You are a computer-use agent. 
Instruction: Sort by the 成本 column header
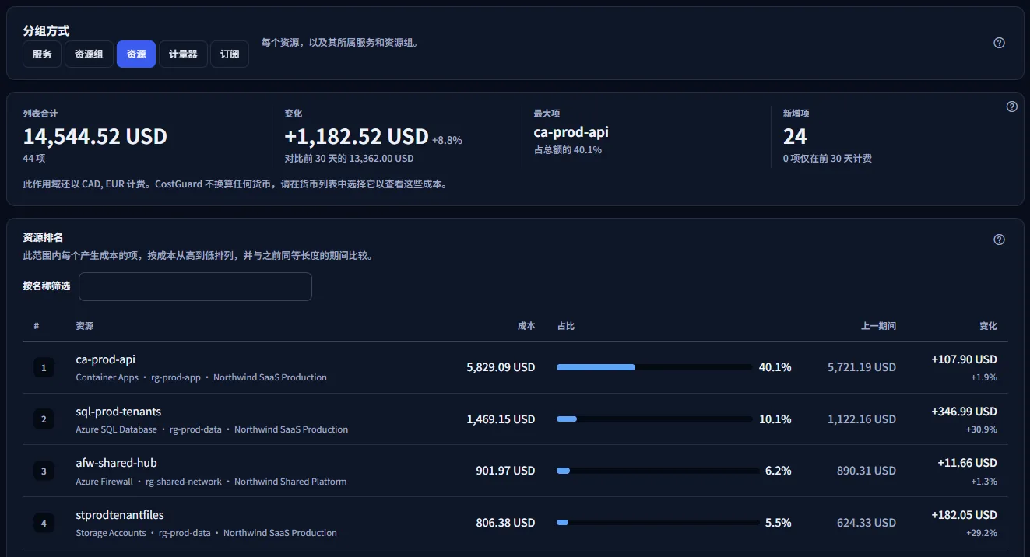(x=526, y=326)
